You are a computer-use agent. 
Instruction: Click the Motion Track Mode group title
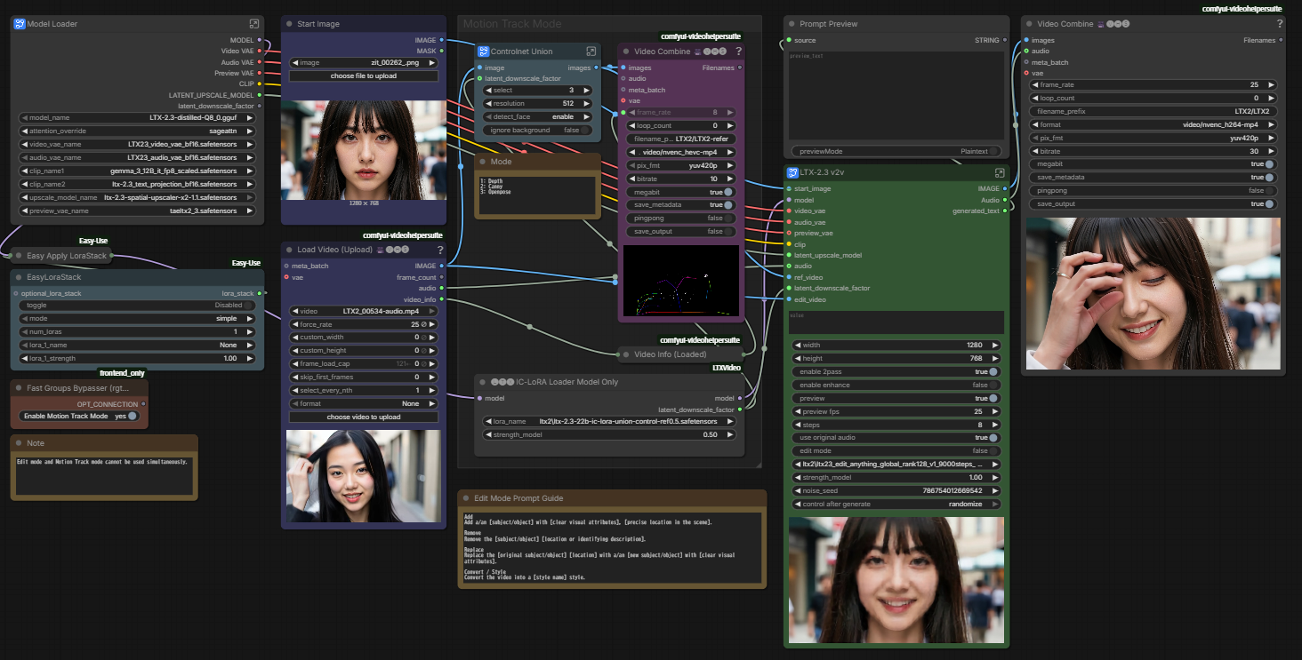click(x=511, y=24)
